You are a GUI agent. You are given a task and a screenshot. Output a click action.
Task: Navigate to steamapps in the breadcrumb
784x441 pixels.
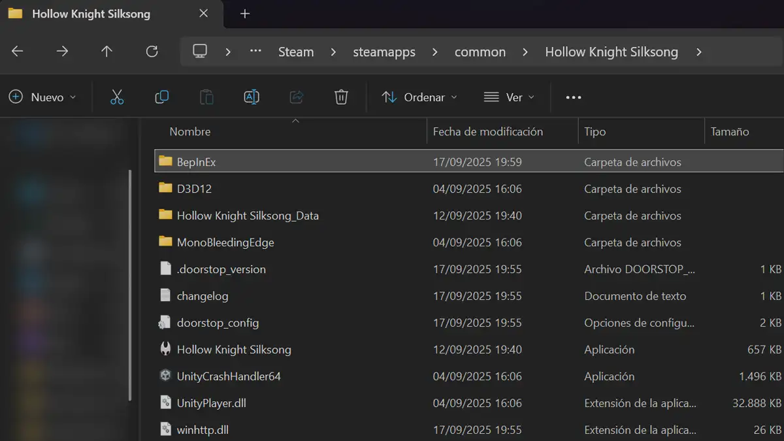384,52
